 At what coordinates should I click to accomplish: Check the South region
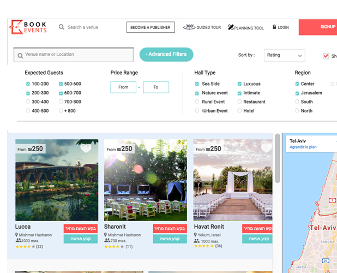click(x=297, y=102)
